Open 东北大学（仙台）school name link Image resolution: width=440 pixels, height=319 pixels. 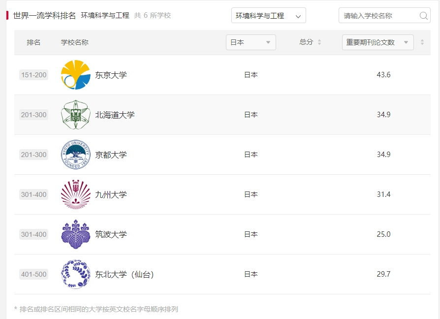(125, 274)
